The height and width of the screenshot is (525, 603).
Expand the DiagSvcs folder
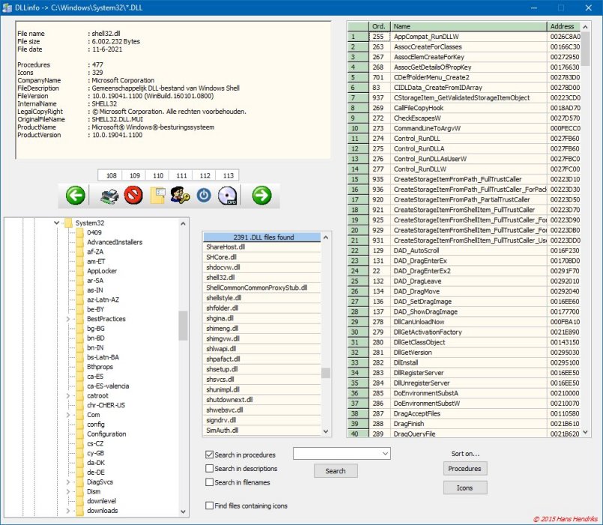[68, 482]
